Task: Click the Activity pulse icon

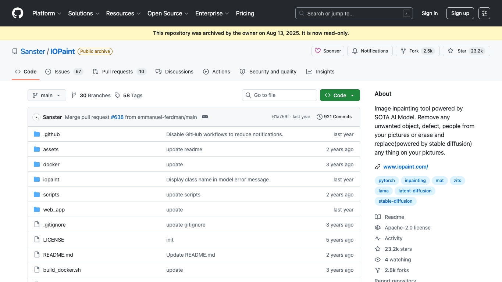Action: [378, 238]
